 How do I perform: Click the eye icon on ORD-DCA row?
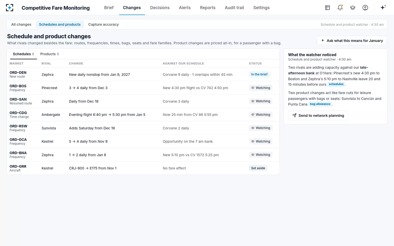coord(253,141)
